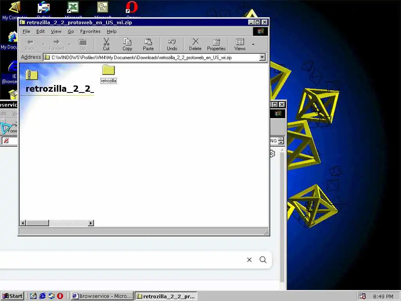The image size is (401, 301).
Task: Open the Edit menu
Action: [x=40, y=31]
